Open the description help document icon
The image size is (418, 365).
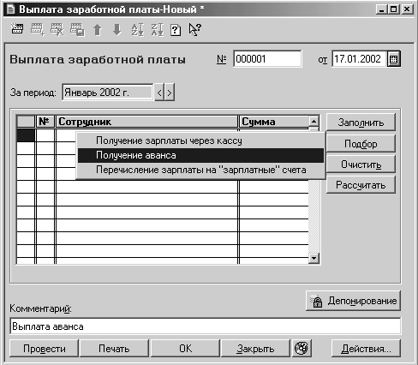click(x=176, y=30)
